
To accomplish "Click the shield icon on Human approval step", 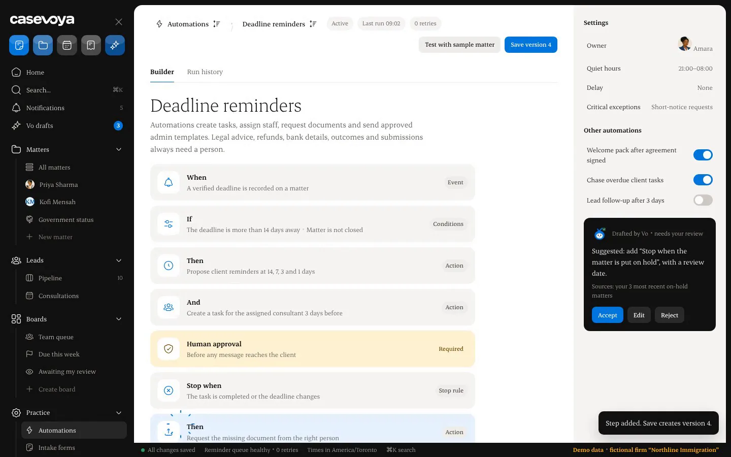I will (169, 349).
